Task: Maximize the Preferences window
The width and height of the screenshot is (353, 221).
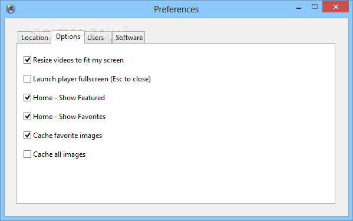Action: 315,7
